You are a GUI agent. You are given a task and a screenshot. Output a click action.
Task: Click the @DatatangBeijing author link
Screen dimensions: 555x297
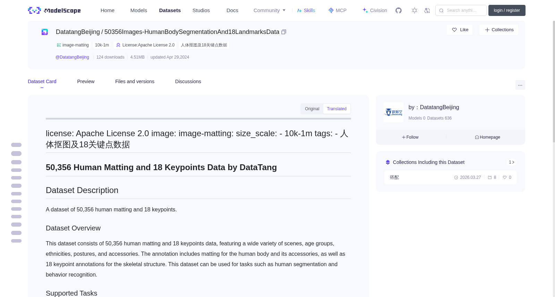pyautogui.click(x=72, y=57)
